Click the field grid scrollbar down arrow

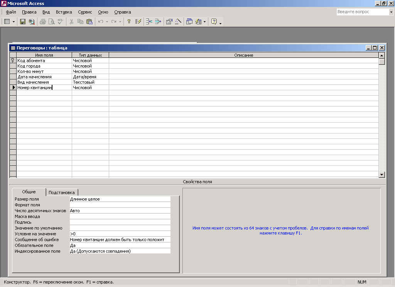[x=382, y=175]
